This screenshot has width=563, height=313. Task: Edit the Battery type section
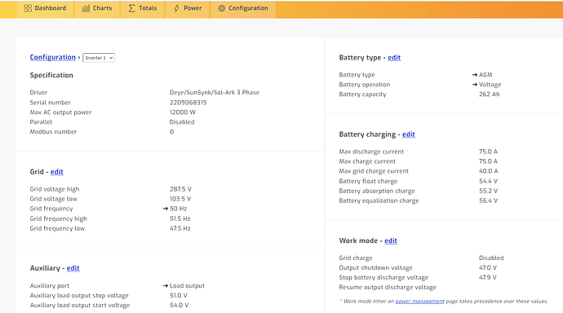(394, 58)
